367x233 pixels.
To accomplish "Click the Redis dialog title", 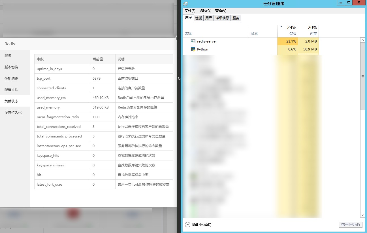I will (10, 44).
